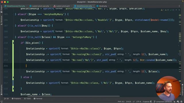Close the ModelGeneratorTest.php tab
This screenshot has height=103, width=184.
26,6
